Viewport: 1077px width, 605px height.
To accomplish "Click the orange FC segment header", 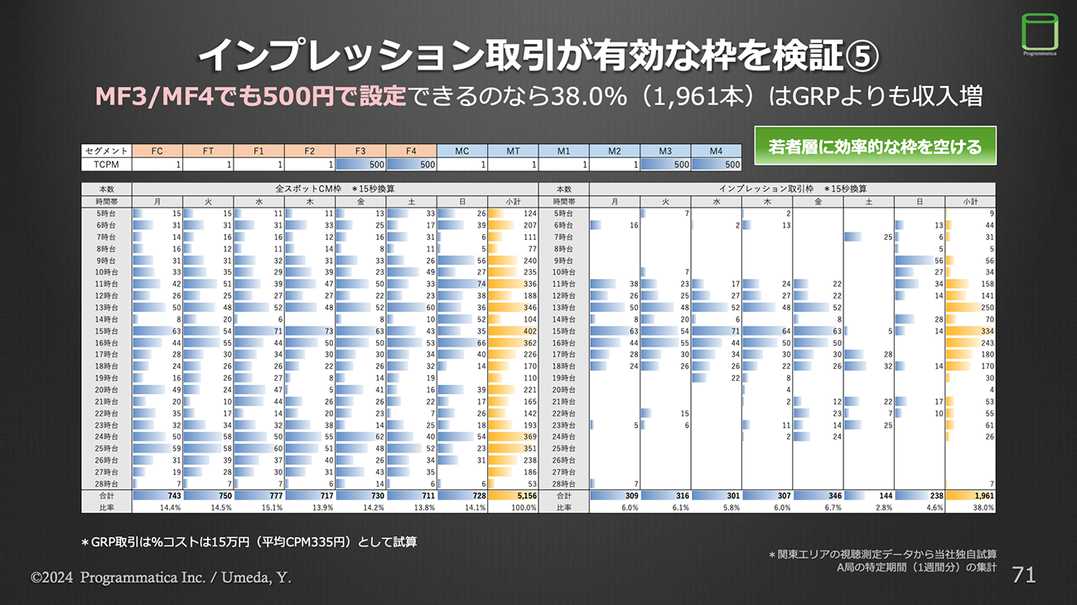I will coord(157,151).
